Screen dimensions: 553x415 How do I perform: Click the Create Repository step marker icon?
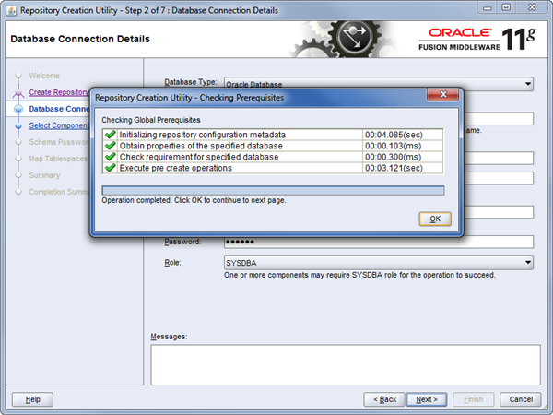click(18, 92)
